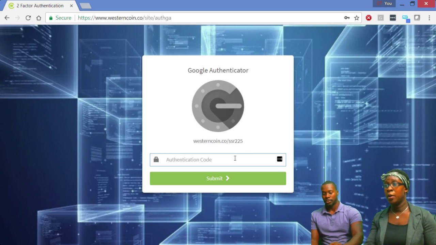Click the password-manager icon in code field

pyautogui.click(x=279, y=159)
